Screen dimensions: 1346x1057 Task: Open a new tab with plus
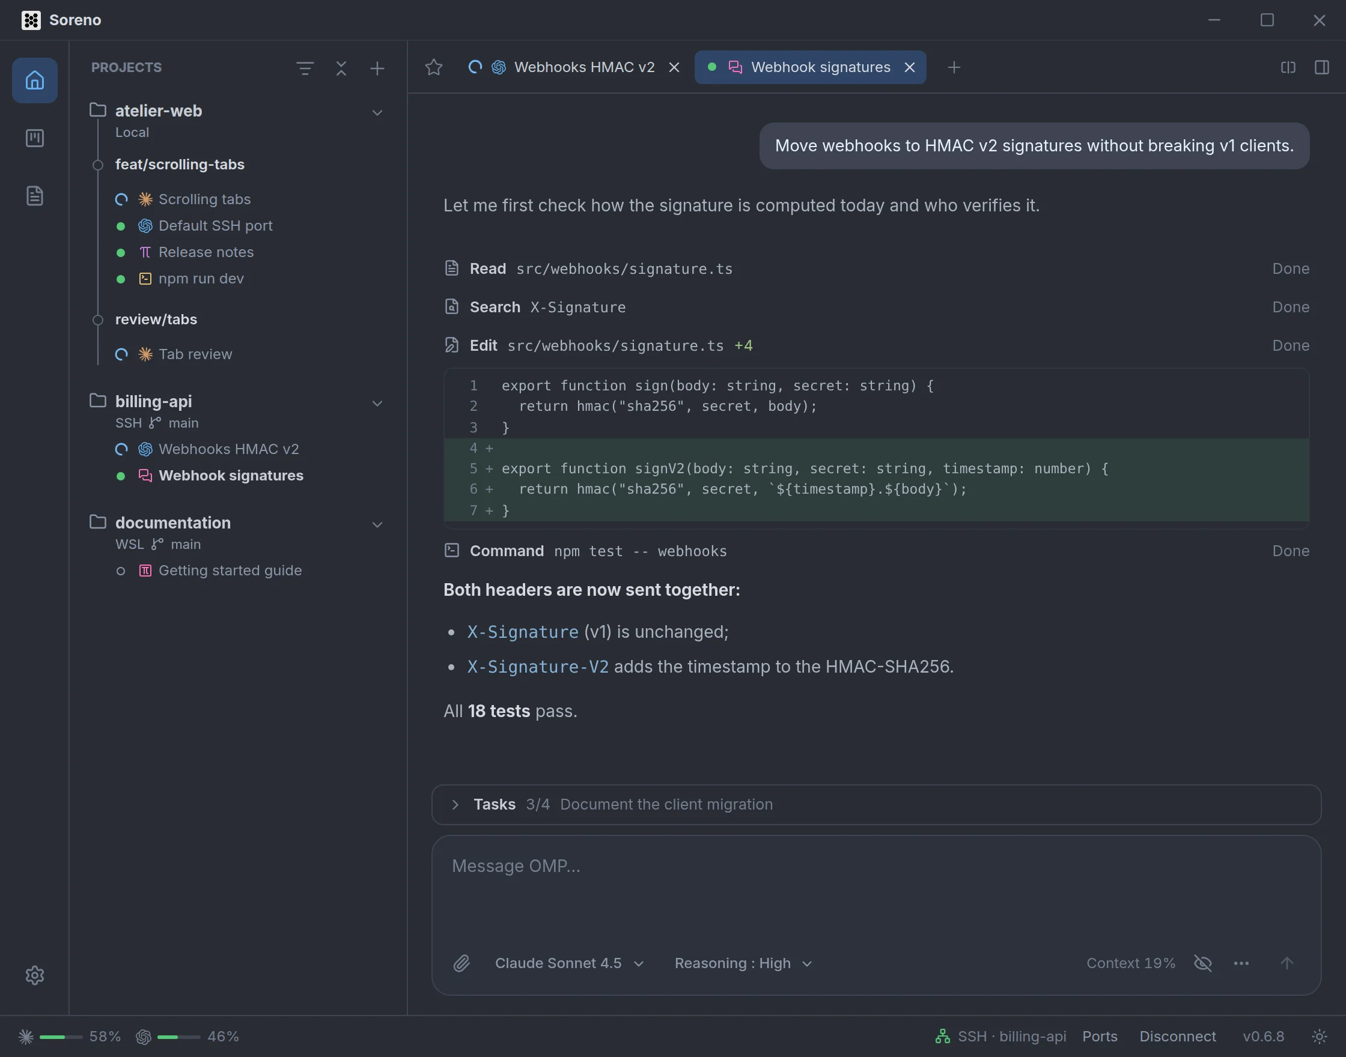point(954,67)
